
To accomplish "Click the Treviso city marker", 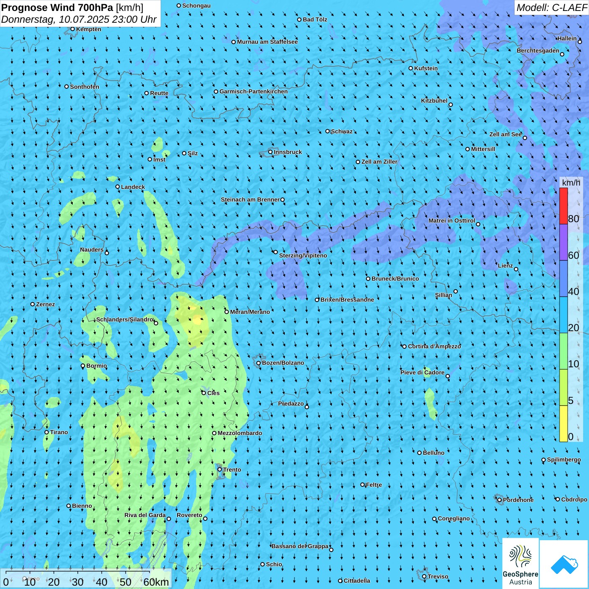I will (x=425, y=576).
